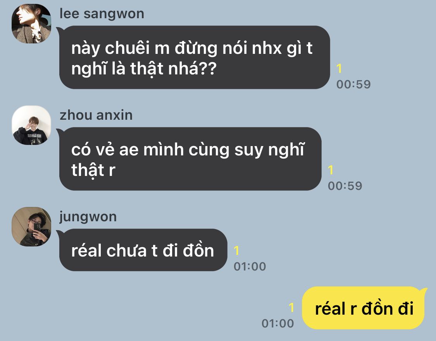Tap the 01:00 timestamp next to jungwon's message

coord(250,266)
